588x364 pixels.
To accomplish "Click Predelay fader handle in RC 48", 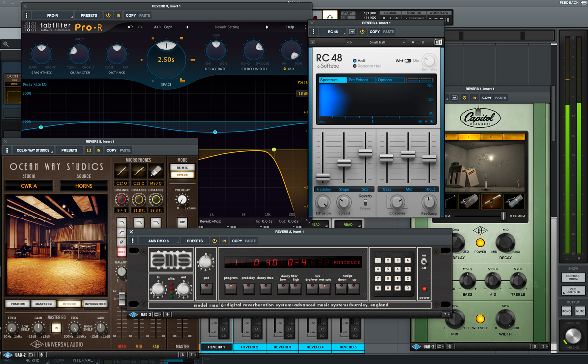I will 323,177.
